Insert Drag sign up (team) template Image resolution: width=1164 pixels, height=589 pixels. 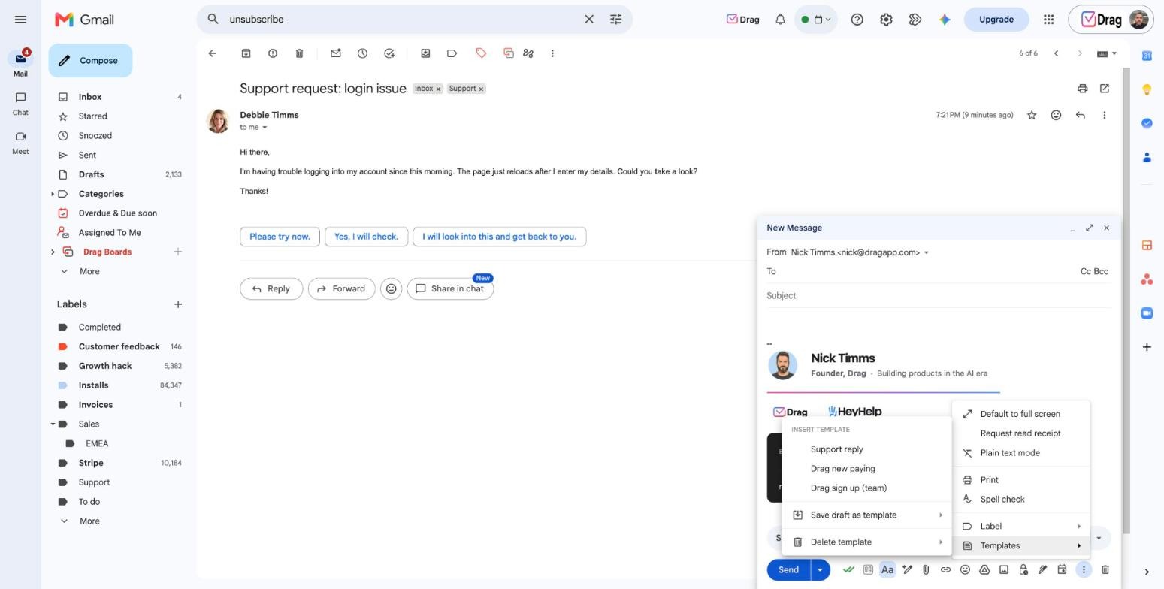pyautogui.click(x=867, y=488)
